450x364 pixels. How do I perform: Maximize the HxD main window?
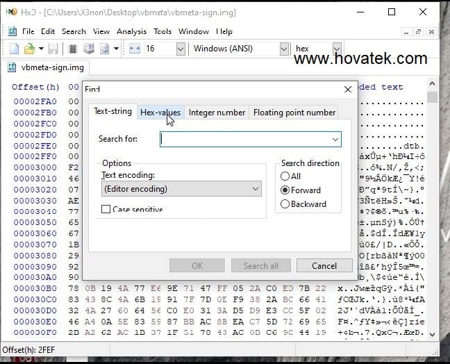(392, 12)
